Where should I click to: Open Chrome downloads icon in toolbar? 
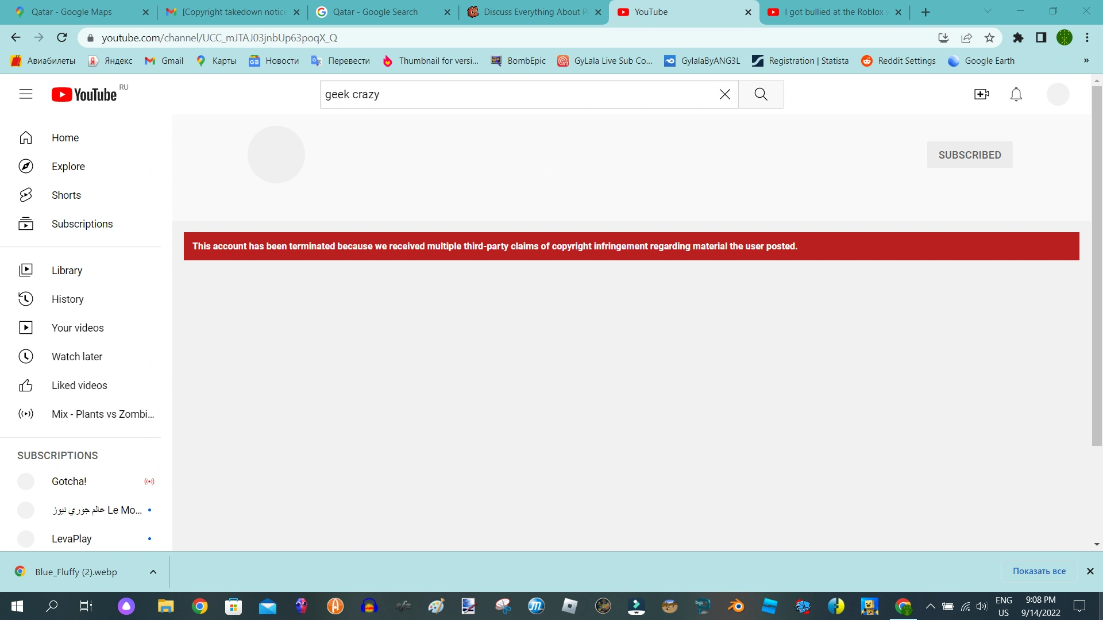(943, 37)
